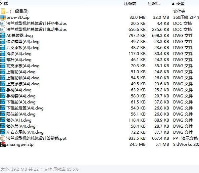Select the file name 传动螺母(A4).dwg
This screenshot has width=199, height=173.
pos(23,42)
